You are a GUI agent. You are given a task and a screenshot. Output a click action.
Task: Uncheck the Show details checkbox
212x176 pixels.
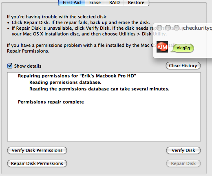(10, 66)
